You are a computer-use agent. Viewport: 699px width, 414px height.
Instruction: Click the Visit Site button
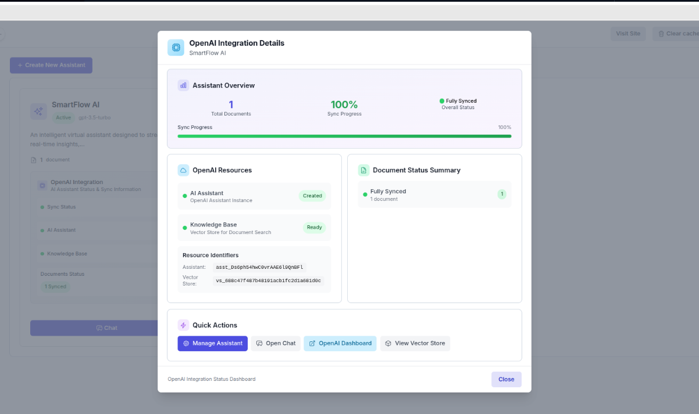point(628,33)
